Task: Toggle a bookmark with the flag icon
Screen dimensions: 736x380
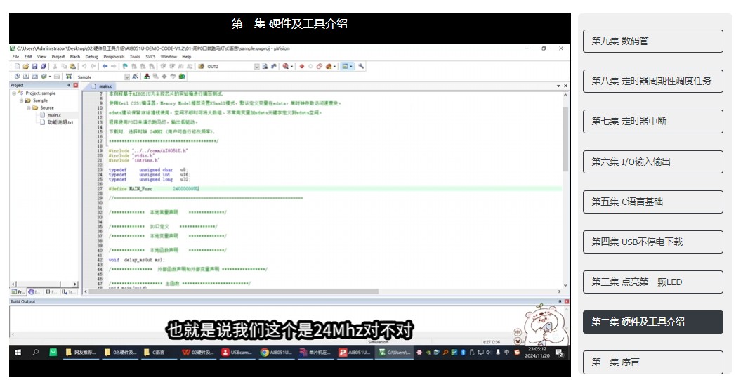Action: pyautogui.click(x=125, y=66)
